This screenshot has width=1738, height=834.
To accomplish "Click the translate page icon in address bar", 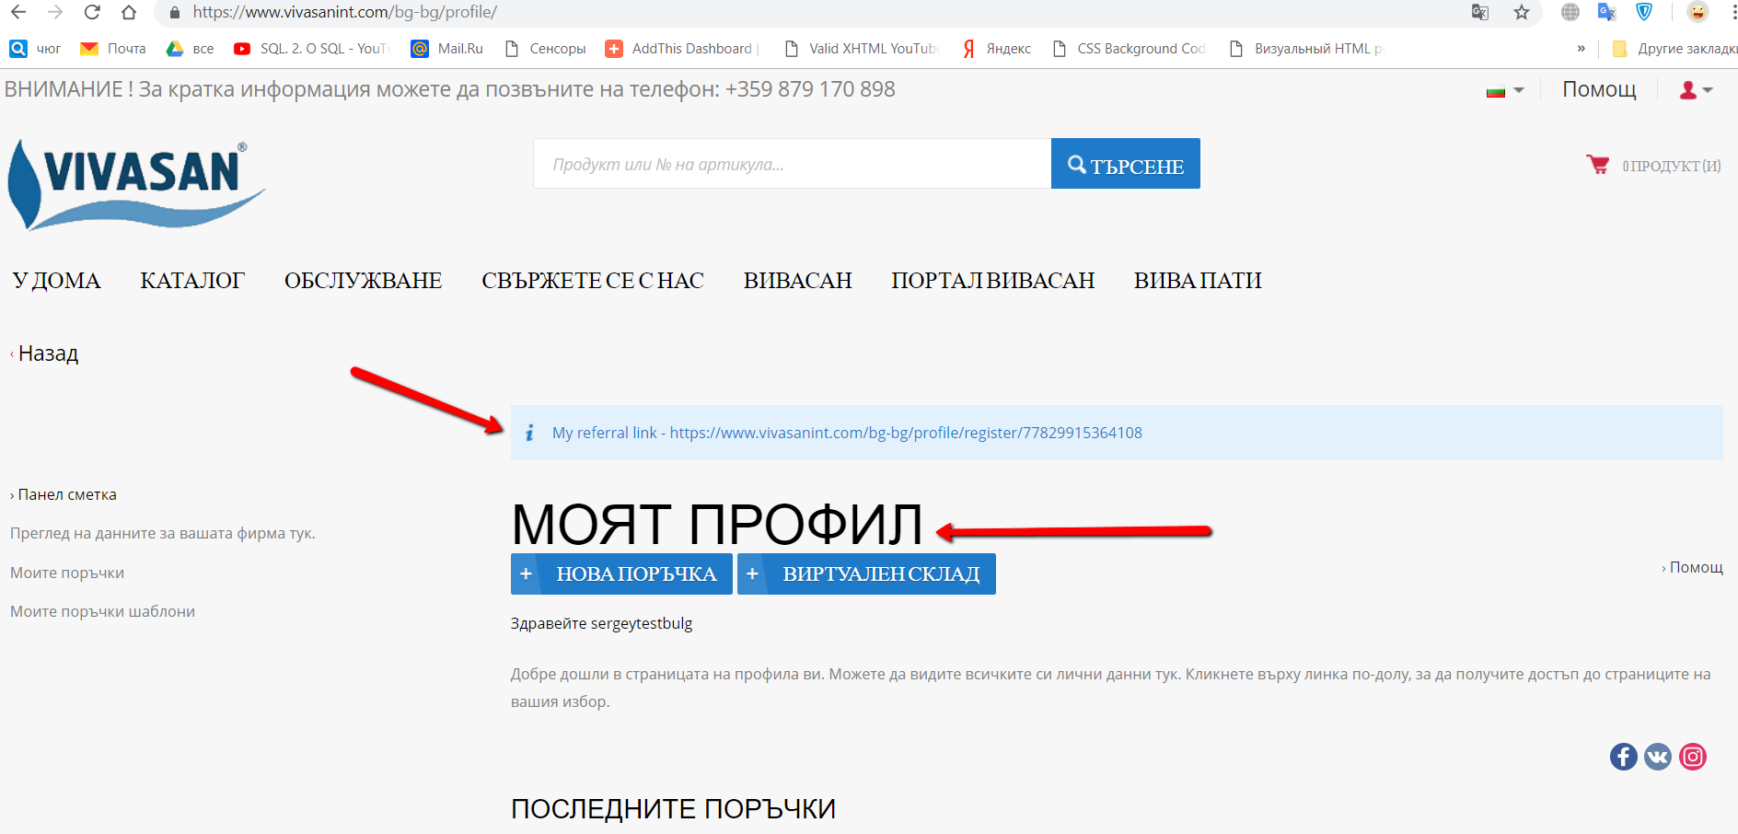I will (1480, 12).
